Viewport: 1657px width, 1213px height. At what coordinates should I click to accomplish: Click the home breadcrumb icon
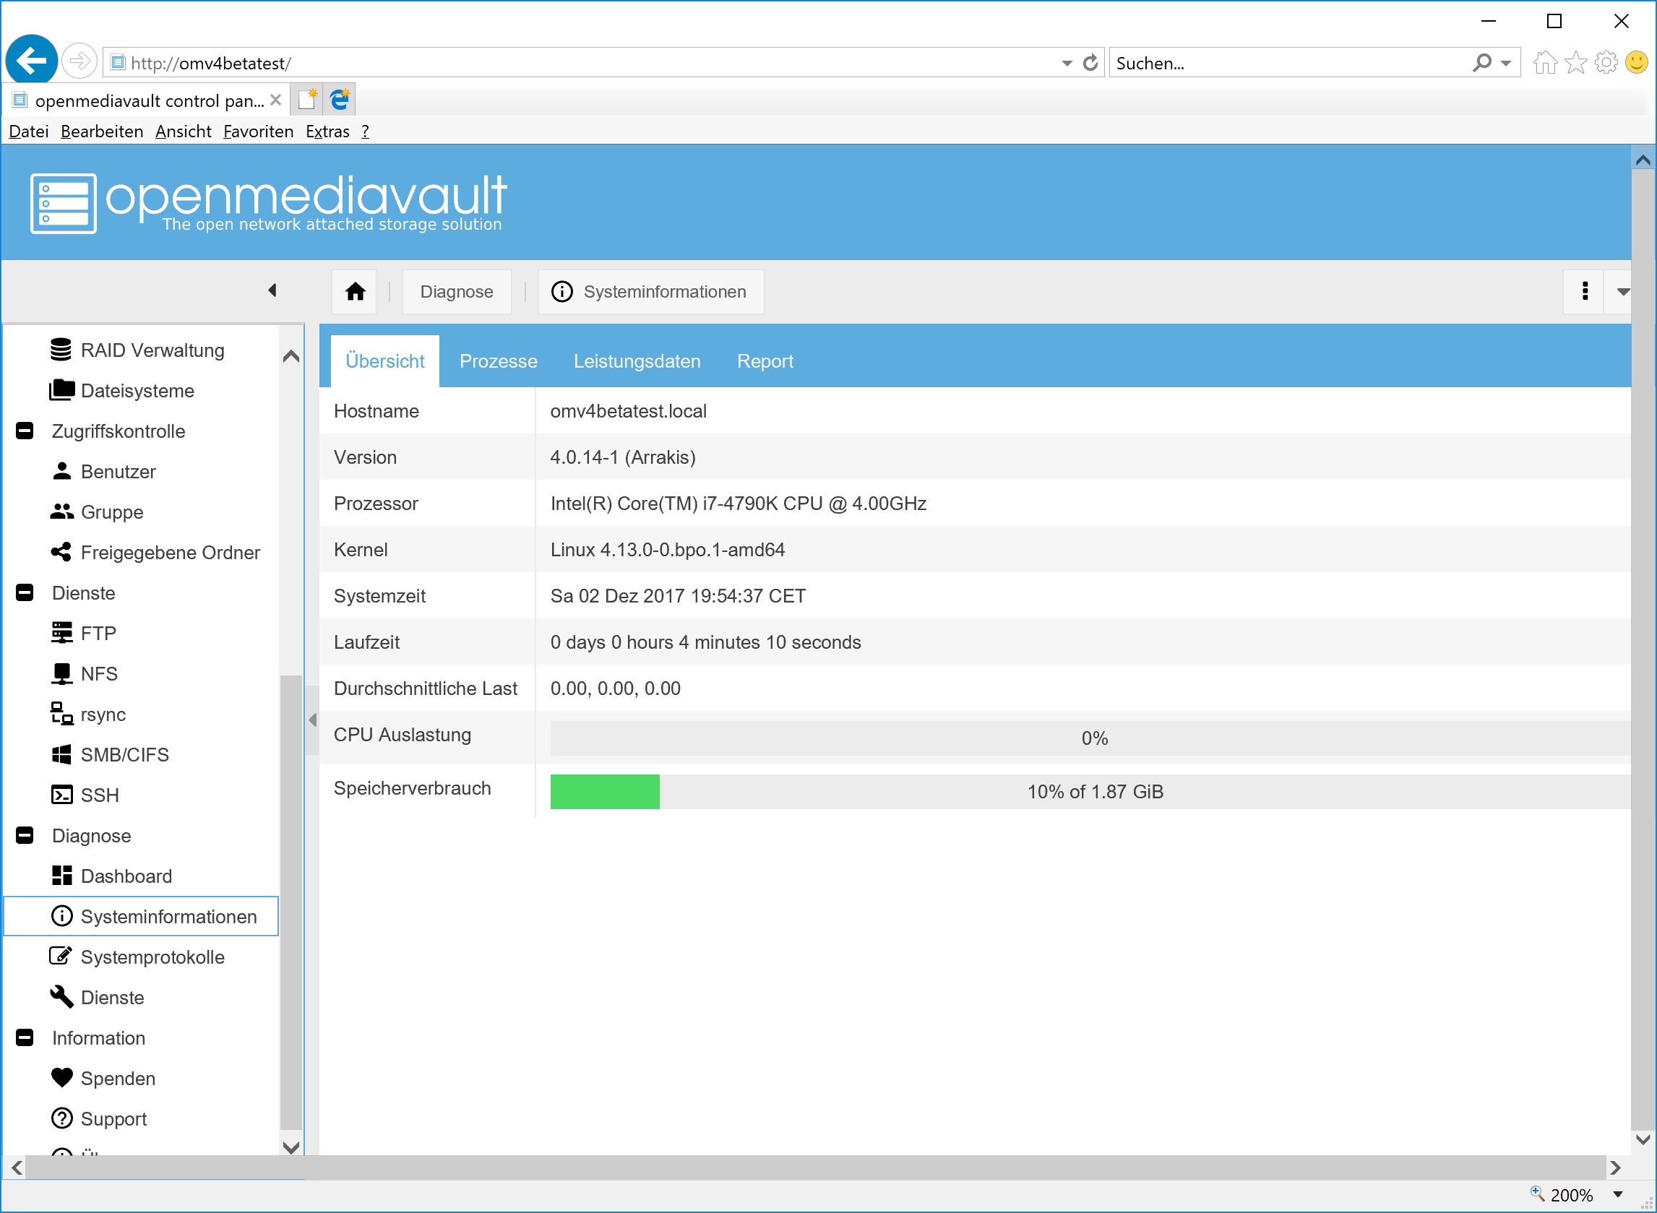[x=355, y=291]
